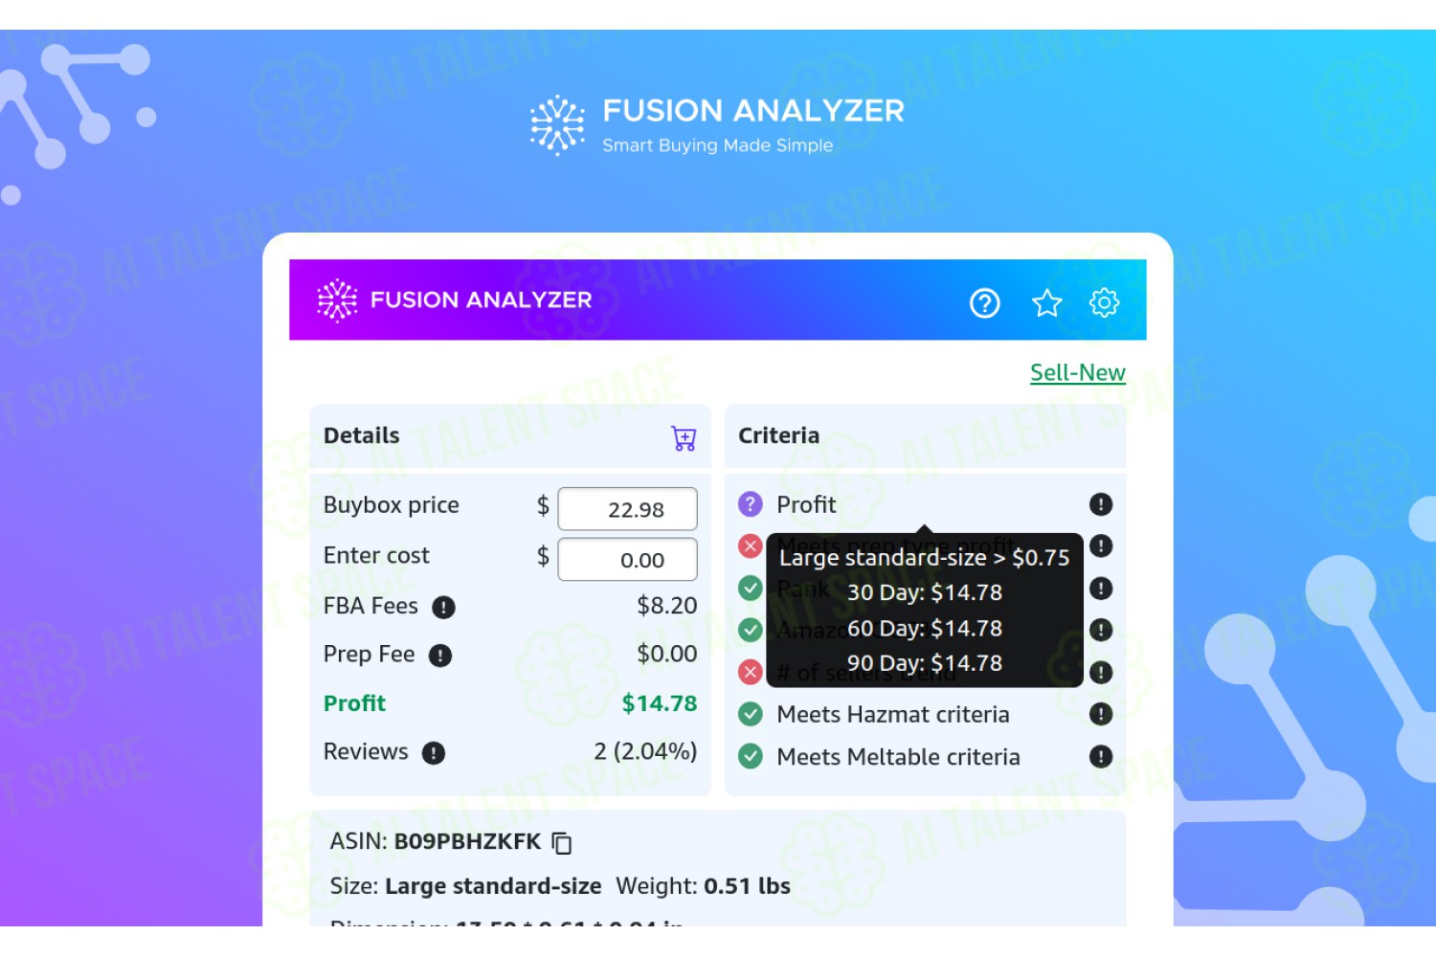Click the info icon on prep type row
This screenshot has width=1436, height=957.
[x=1101, y=545]
